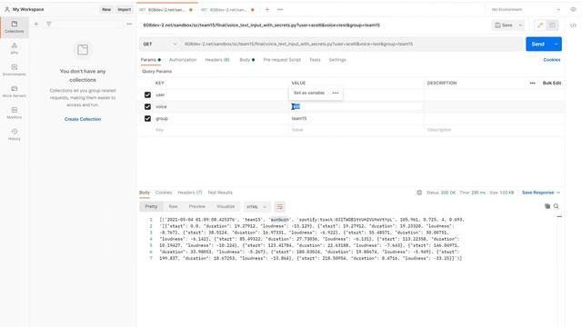Click the My Workspace user icon
Screen dimensions: 582x327
[6, 9]
